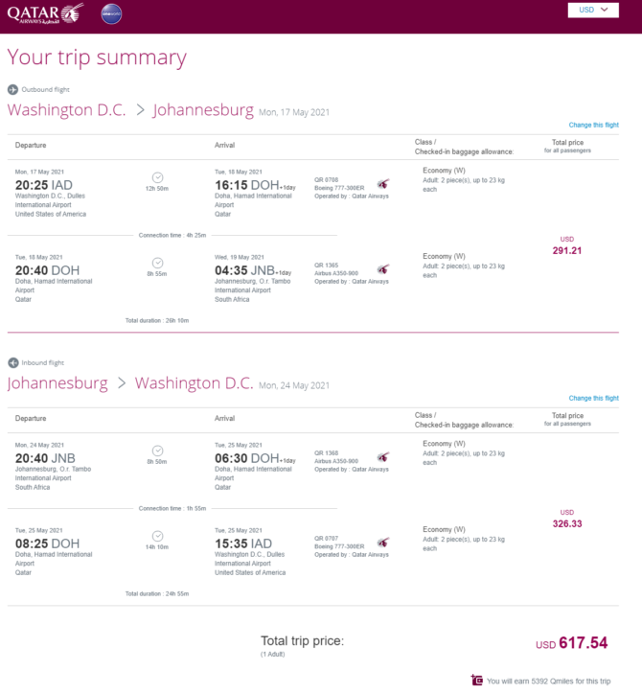Open the USD currency dropdown
Viewport: 642px width, 694px height.
593,10
